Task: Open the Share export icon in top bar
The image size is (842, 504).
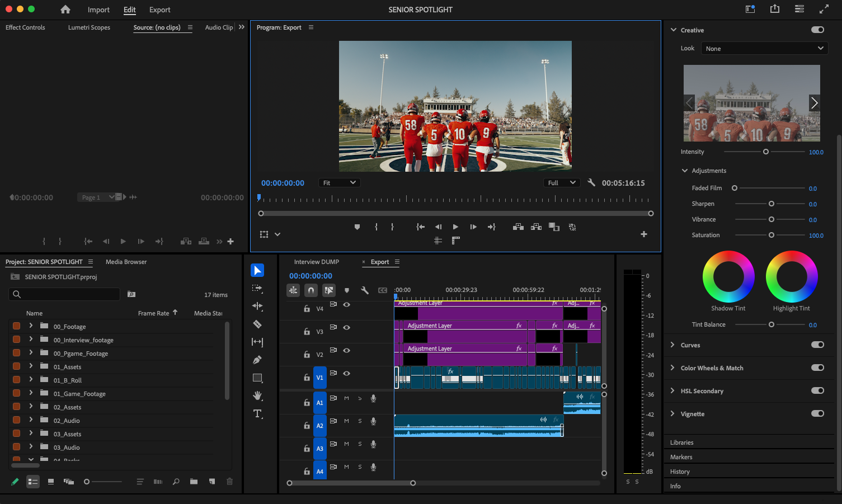Action: [775, 9]
